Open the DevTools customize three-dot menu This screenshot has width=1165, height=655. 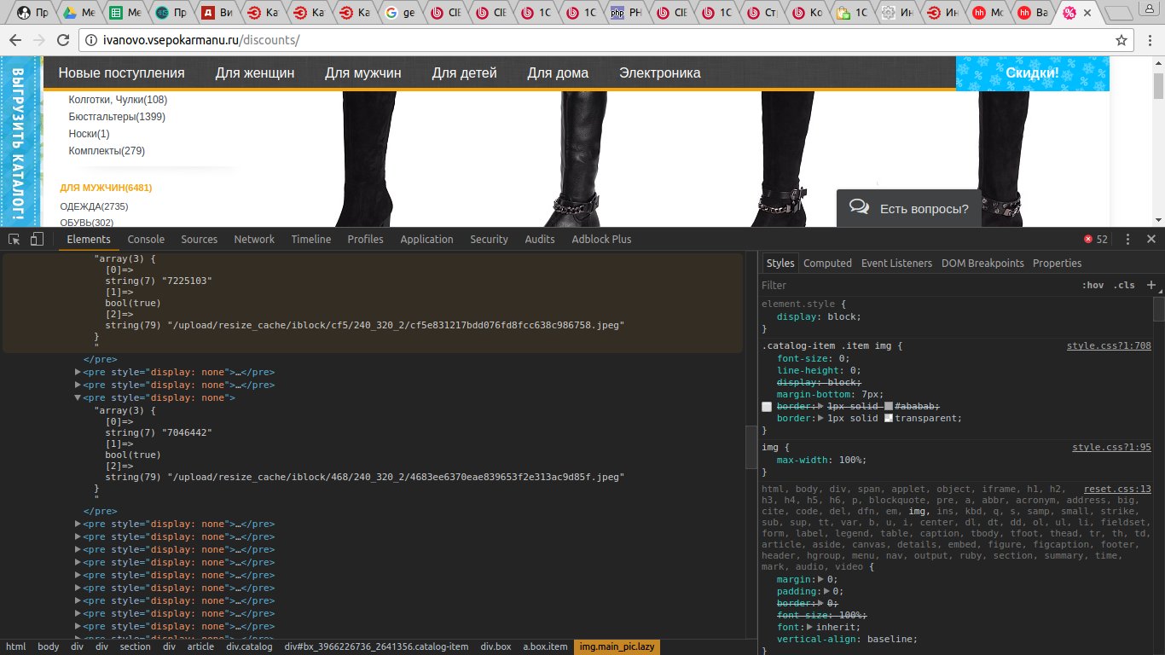tap(1127, 239)
